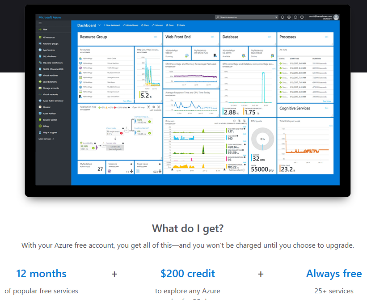Click the Microsoft Azure logo text

tap(50, 17)
